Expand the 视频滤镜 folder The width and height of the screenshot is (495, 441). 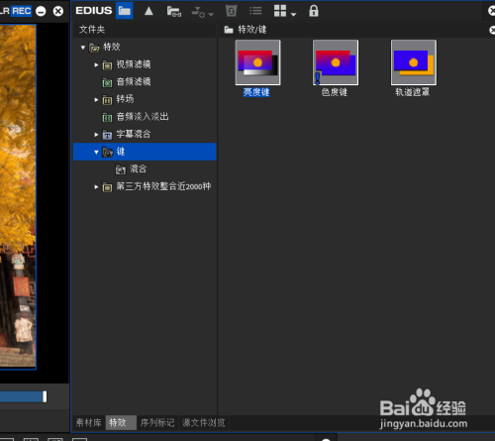click(x=96, y=64)
